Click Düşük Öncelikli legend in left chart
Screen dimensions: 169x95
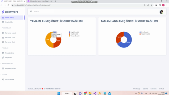[74, 32]
